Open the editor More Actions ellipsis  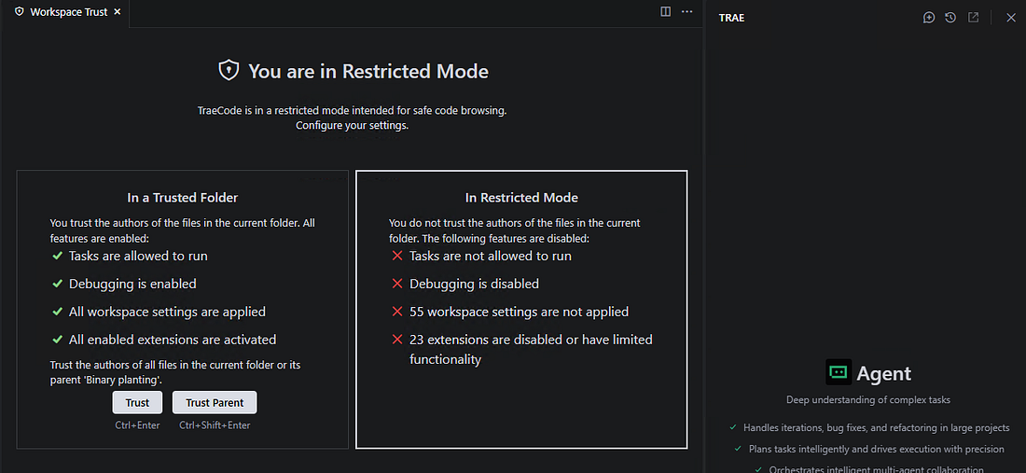[x=686, y=12]
